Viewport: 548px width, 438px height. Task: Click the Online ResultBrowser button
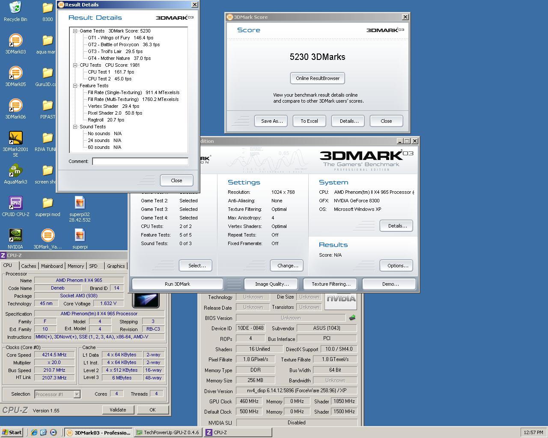click(x=318, y=78)
